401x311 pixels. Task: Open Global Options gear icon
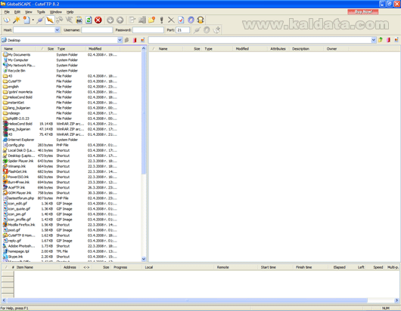191,20
